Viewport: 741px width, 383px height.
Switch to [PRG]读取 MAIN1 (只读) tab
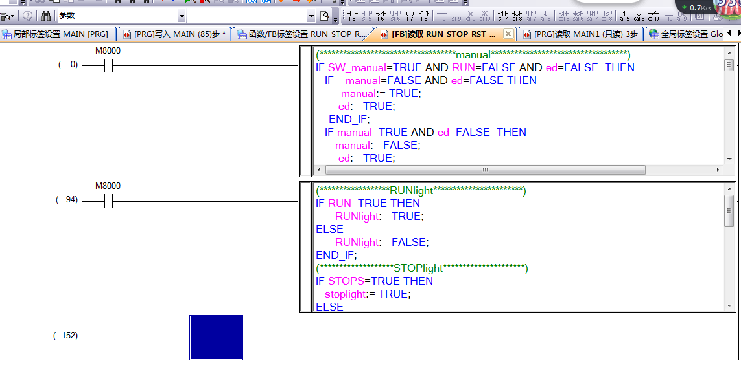tap(580, 34)
